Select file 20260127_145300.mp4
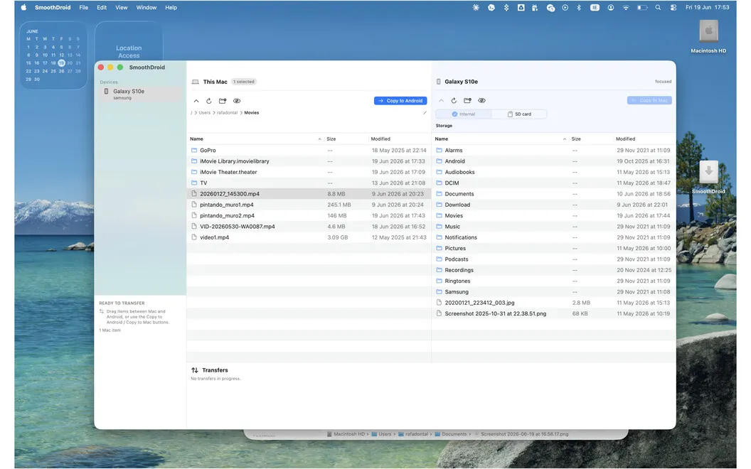Image resolution: width=751 pixels, height=469 pixels. (x=309, y=194)
